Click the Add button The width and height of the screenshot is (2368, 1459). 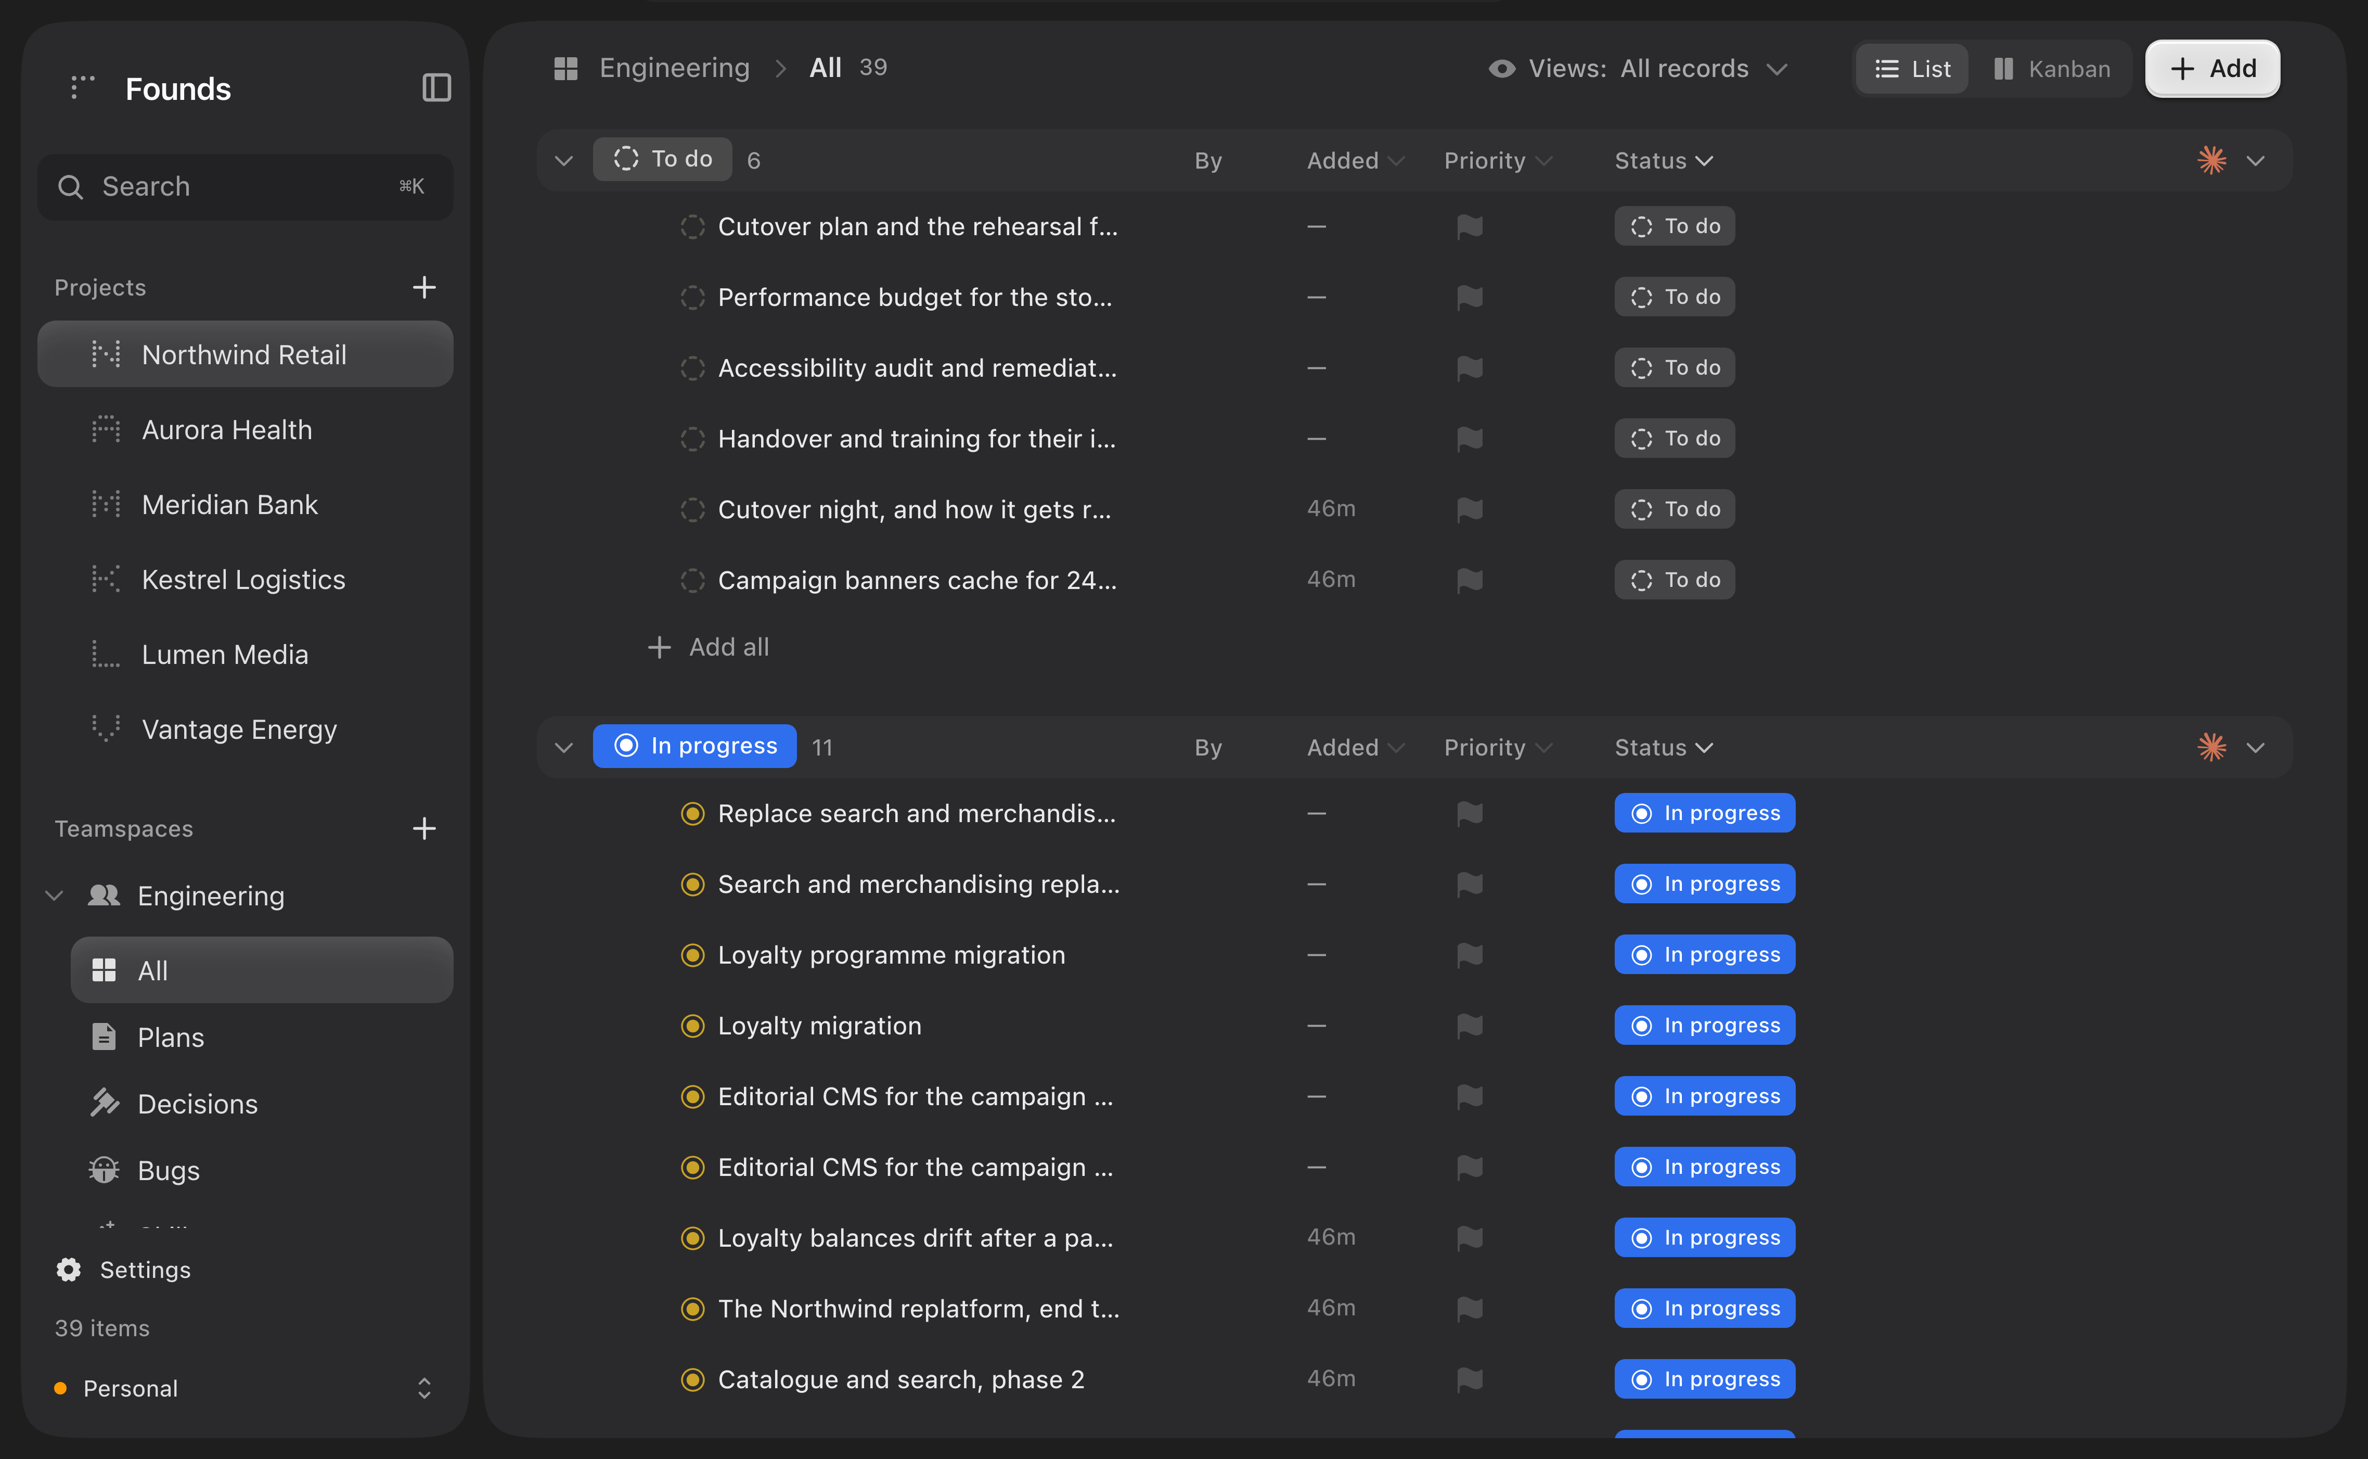click(2212, 69)
